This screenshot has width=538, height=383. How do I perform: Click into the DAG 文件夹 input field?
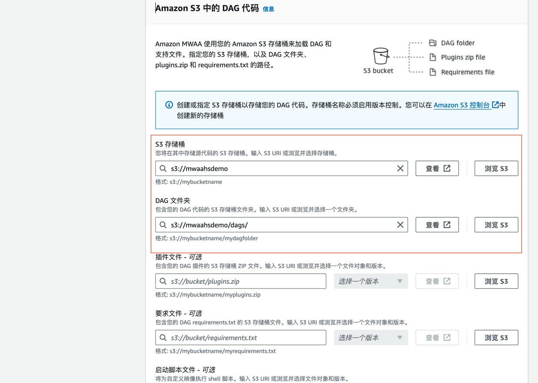(x=281, y=225)
